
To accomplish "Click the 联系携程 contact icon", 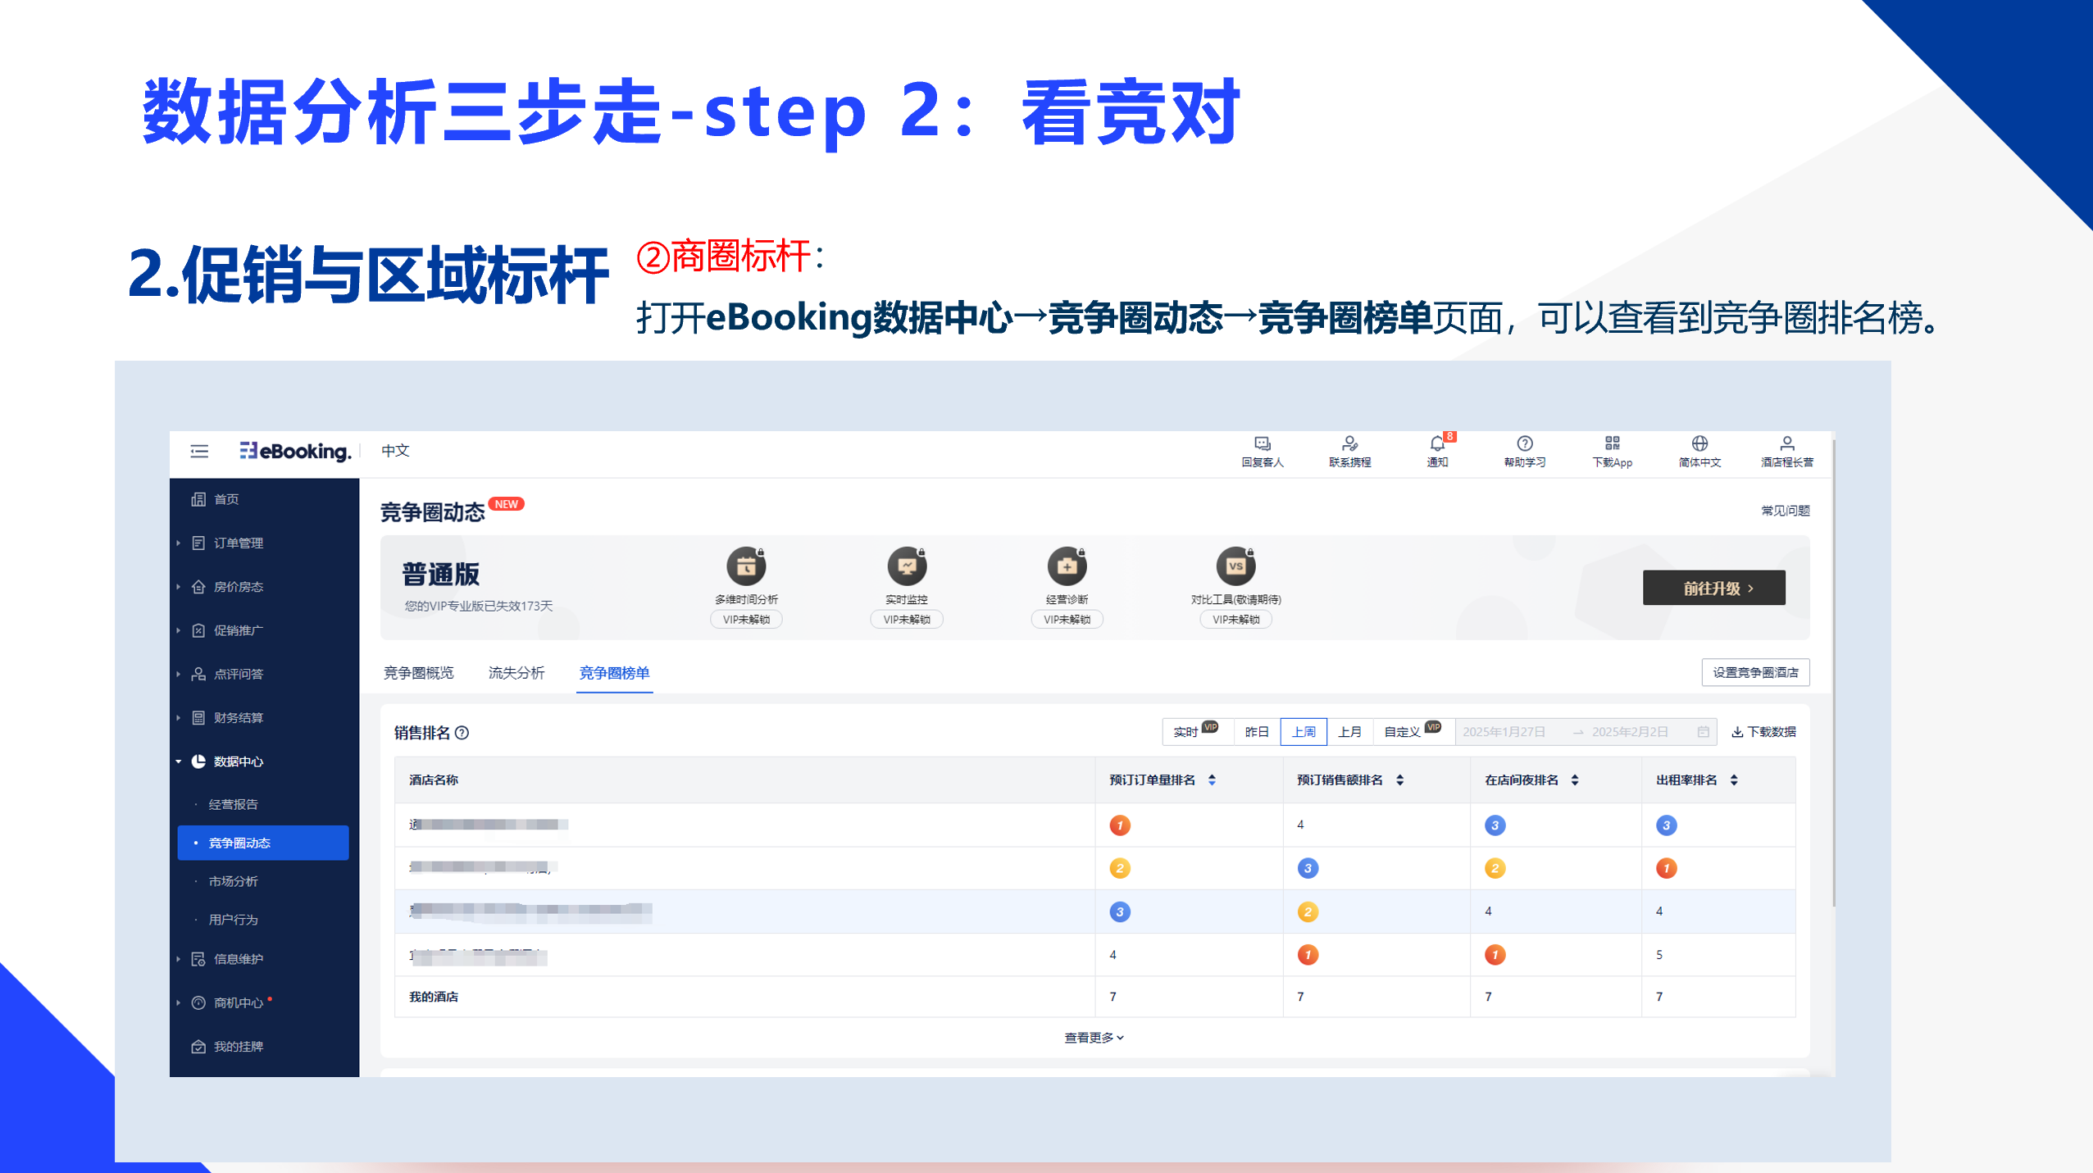I will pos(1349,444).
